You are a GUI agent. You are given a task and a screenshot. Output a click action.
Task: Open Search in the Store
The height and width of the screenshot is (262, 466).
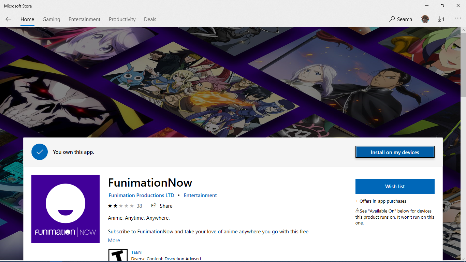[x=401, y=19]
